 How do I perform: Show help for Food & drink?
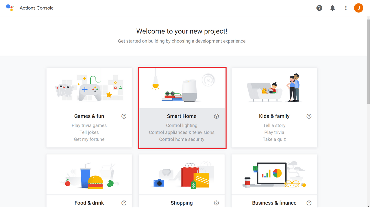click(124, 203)
